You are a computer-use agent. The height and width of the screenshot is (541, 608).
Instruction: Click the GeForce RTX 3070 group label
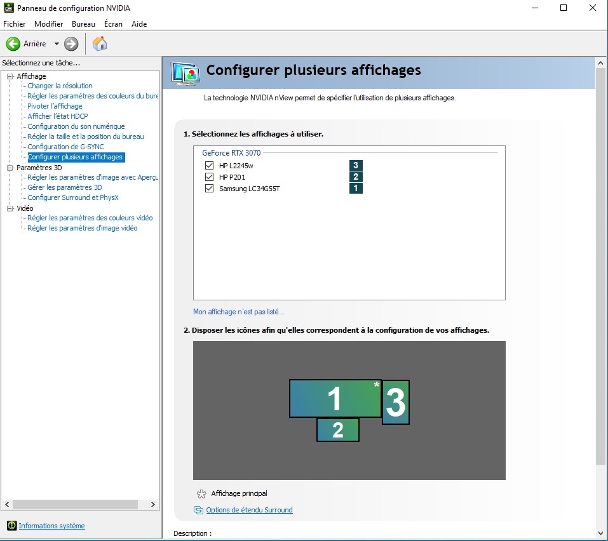click(x=231, y=152)
